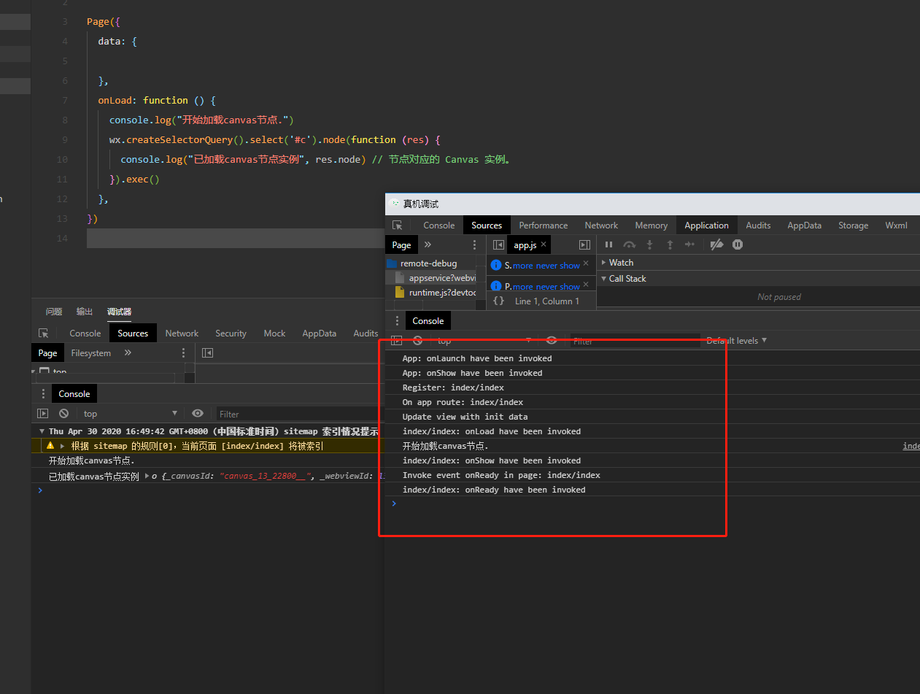
Task: Click the 'more' link in second notice
Action: [x=522, y=287]
